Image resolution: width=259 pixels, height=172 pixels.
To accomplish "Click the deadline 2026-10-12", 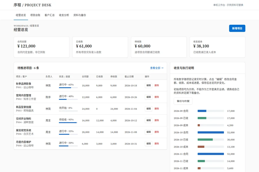I will pos(131,120).
